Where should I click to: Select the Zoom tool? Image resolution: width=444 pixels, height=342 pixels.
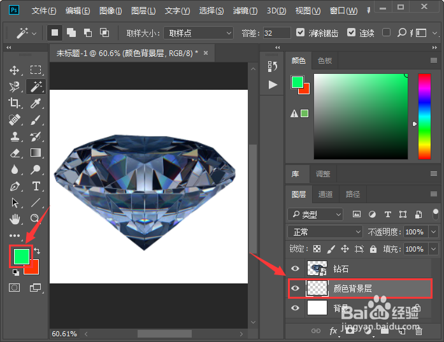click(35, 218)
